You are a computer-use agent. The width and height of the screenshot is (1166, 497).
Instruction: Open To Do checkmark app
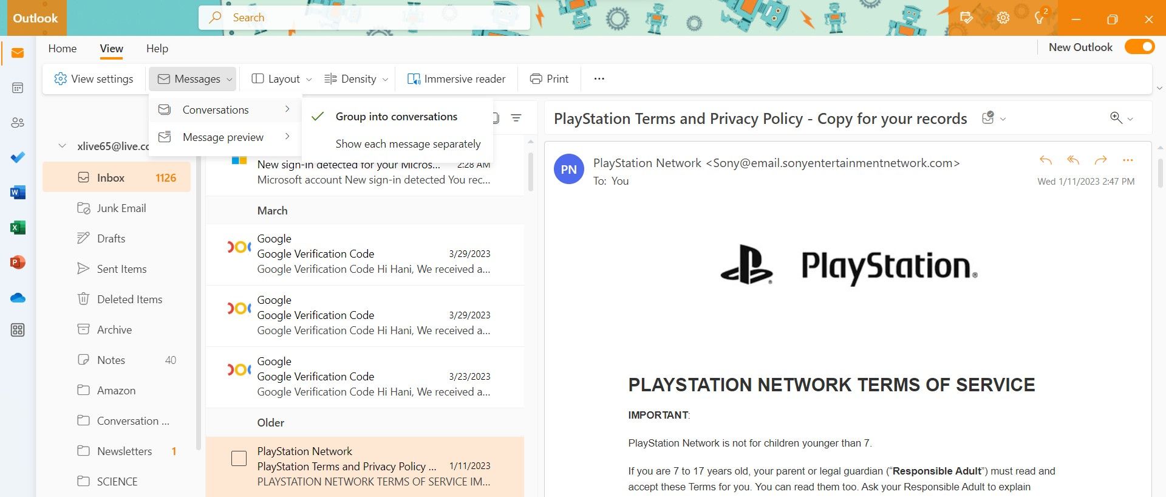18,157
